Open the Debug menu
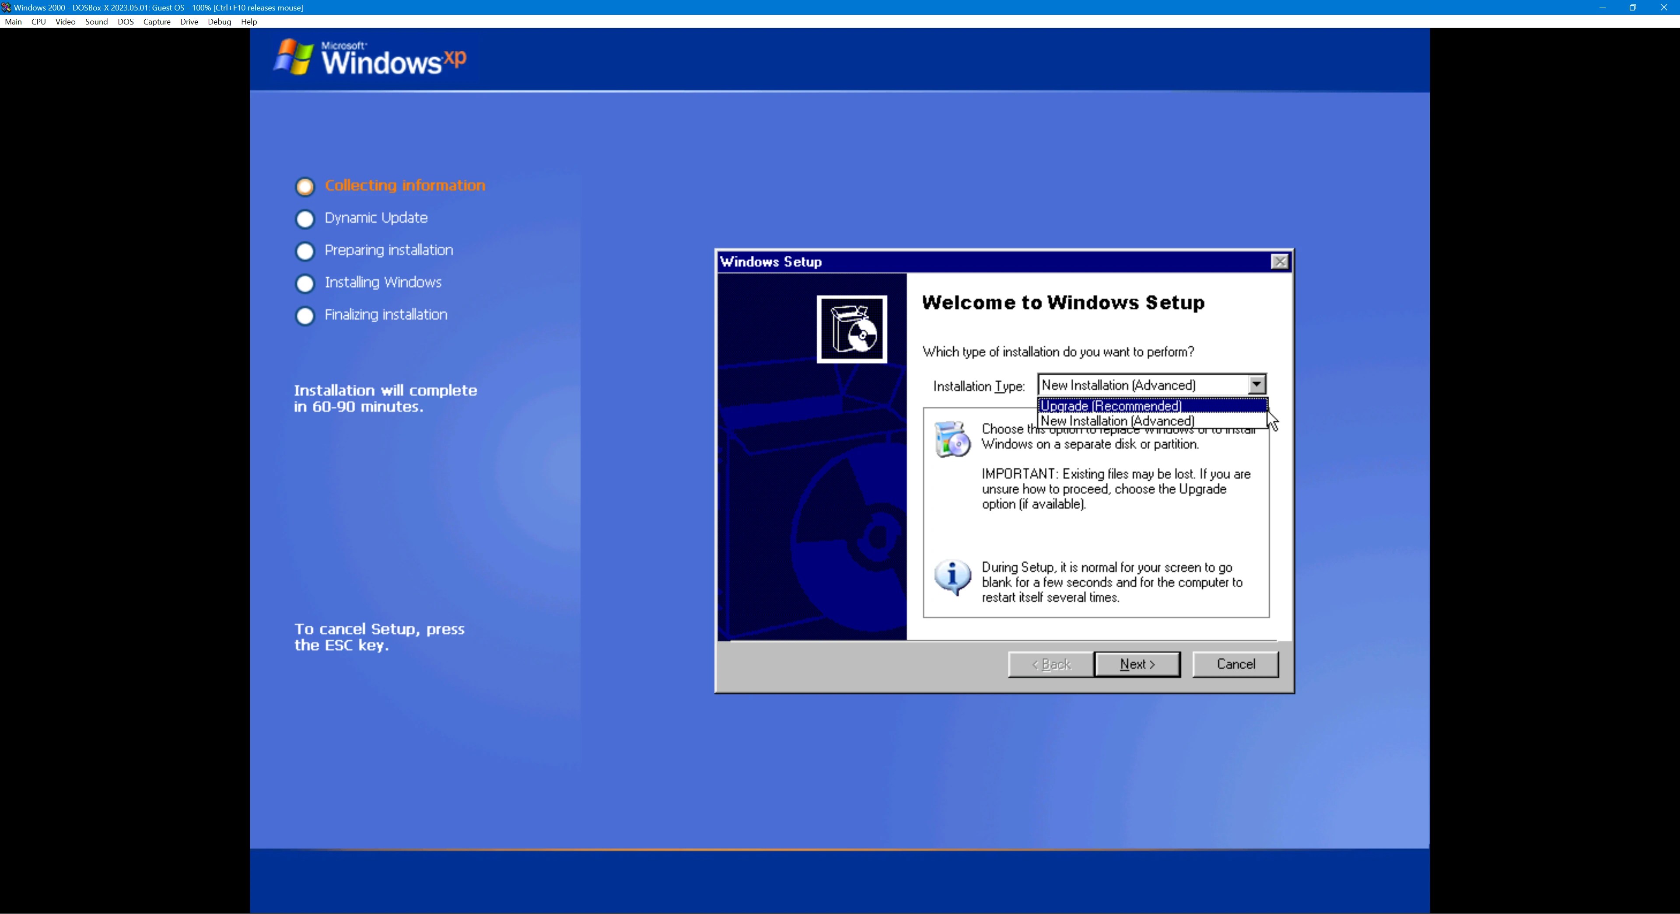Screen dimensions: 1680x914 tap(219, 21)
